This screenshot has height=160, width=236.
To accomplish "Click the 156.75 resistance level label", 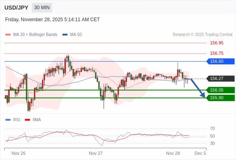I will click(x=216, y=53).
